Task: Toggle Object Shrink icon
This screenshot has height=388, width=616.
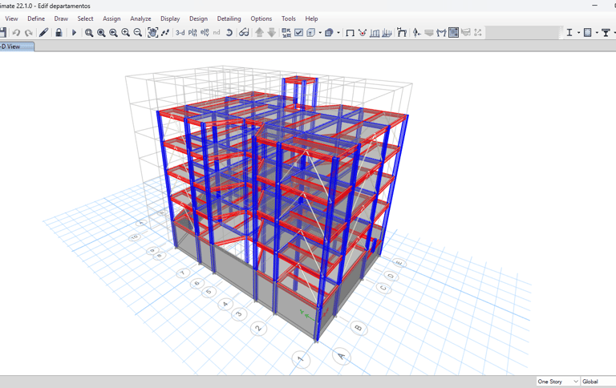Action: pyautogui.click(x=286, y=33)
